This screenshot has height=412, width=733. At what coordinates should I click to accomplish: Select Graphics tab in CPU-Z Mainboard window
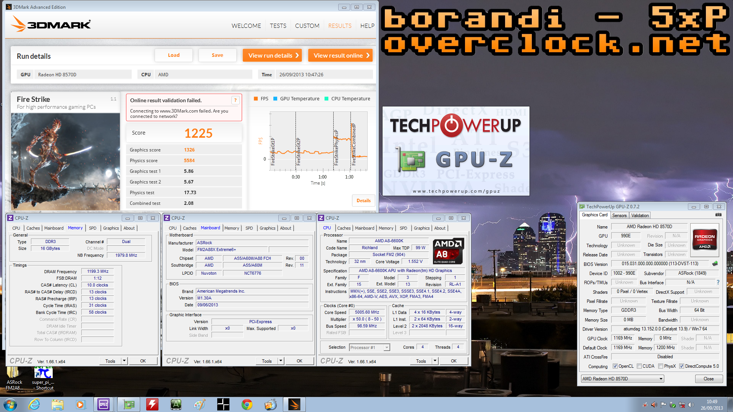click(267, 228)
